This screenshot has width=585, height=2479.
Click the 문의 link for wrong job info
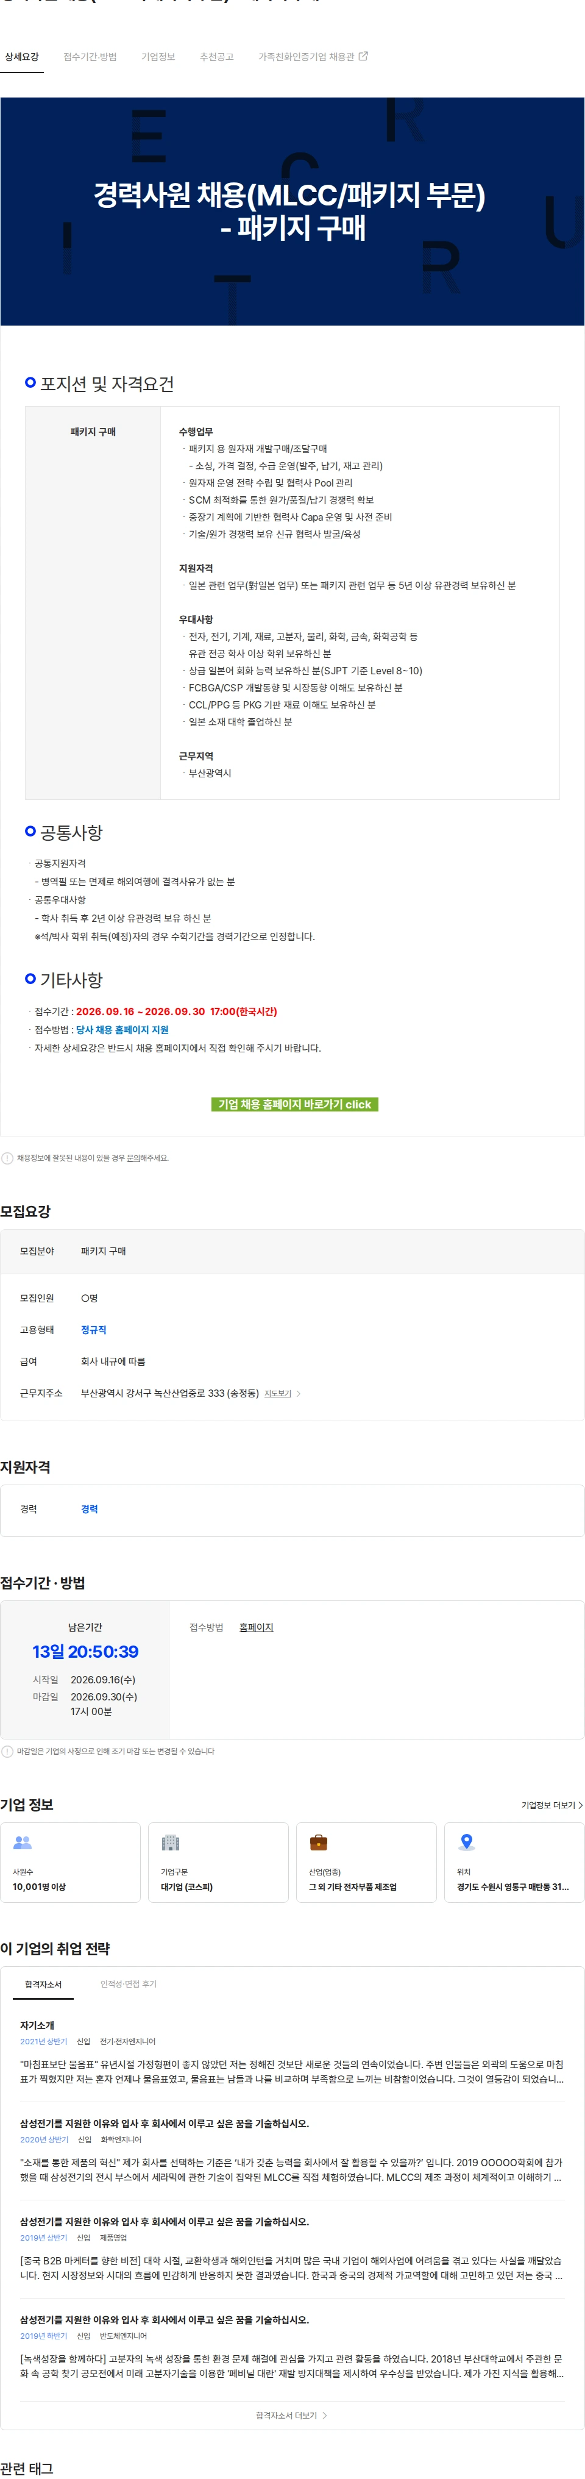pos(133,1158)
